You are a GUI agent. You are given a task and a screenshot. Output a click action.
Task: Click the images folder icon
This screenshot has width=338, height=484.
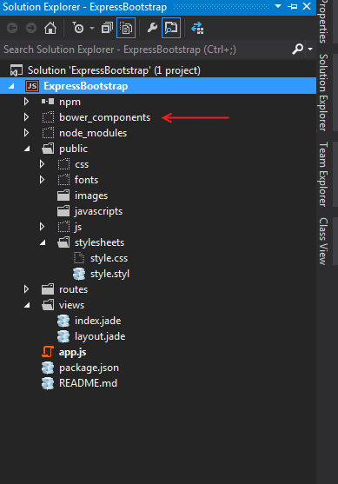[63, 196]
